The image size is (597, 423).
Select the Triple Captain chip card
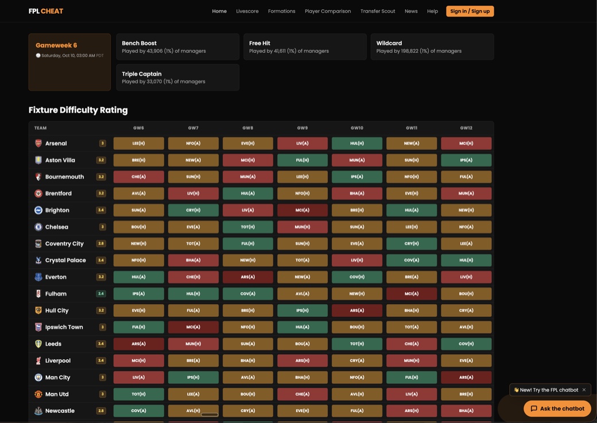coord(178,77)
